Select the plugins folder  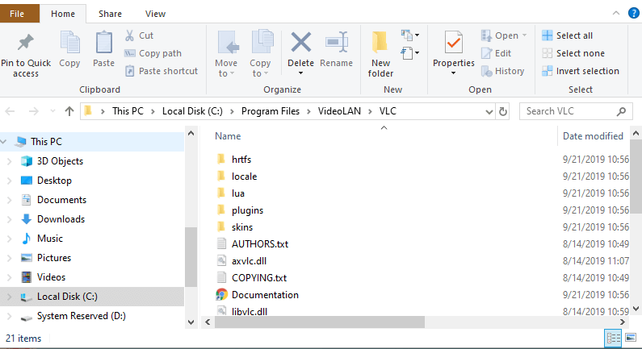pos(247,210)
